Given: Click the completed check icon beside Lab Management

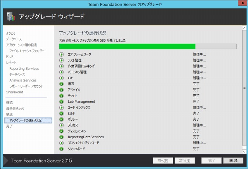Looking at the screenshot, I should point(61,101).
